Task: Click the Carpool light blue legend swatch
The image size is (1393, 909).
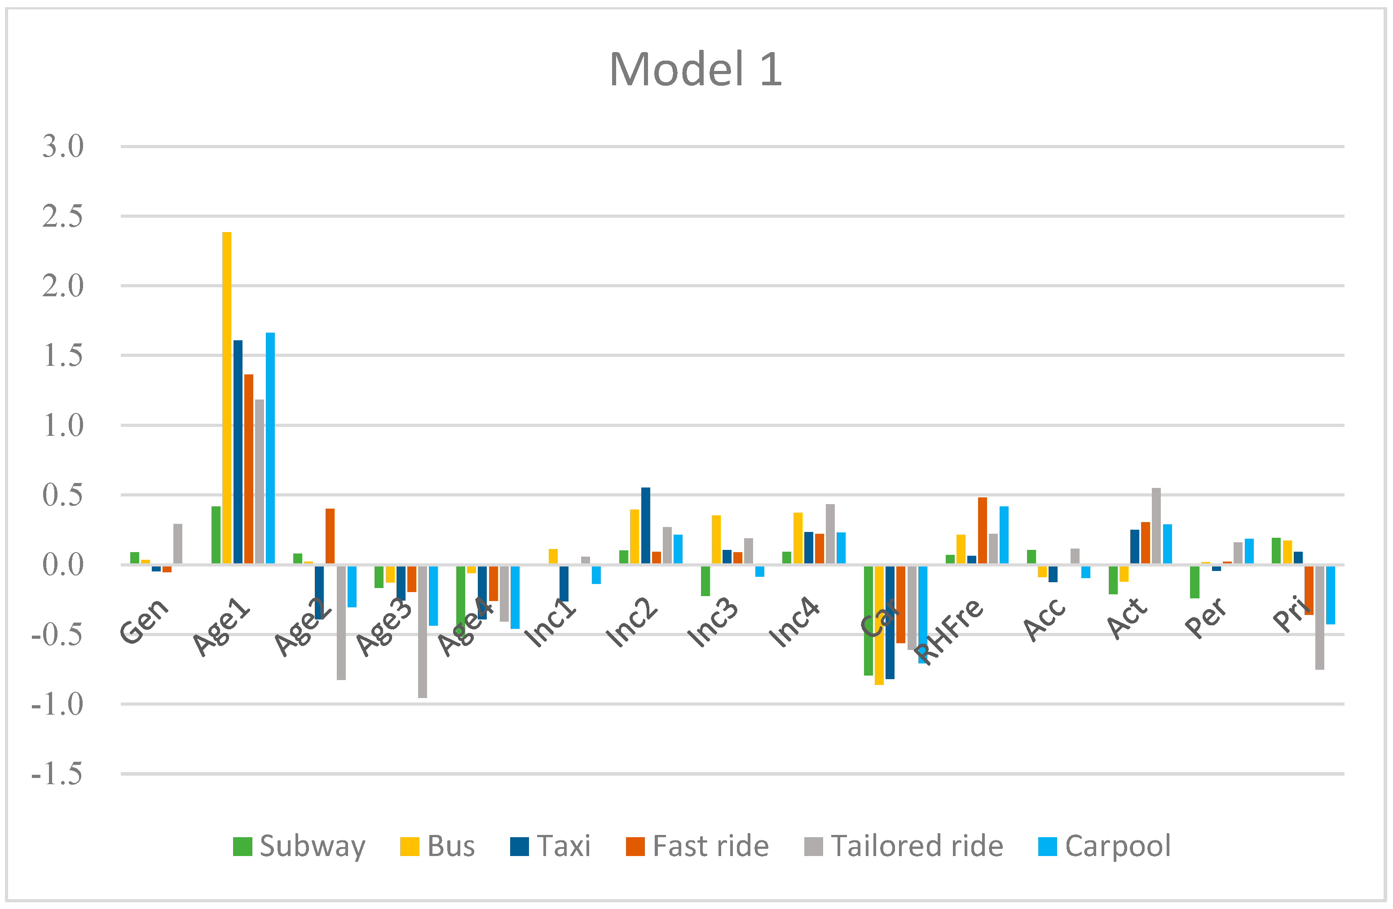Action: click(1047, 847)
